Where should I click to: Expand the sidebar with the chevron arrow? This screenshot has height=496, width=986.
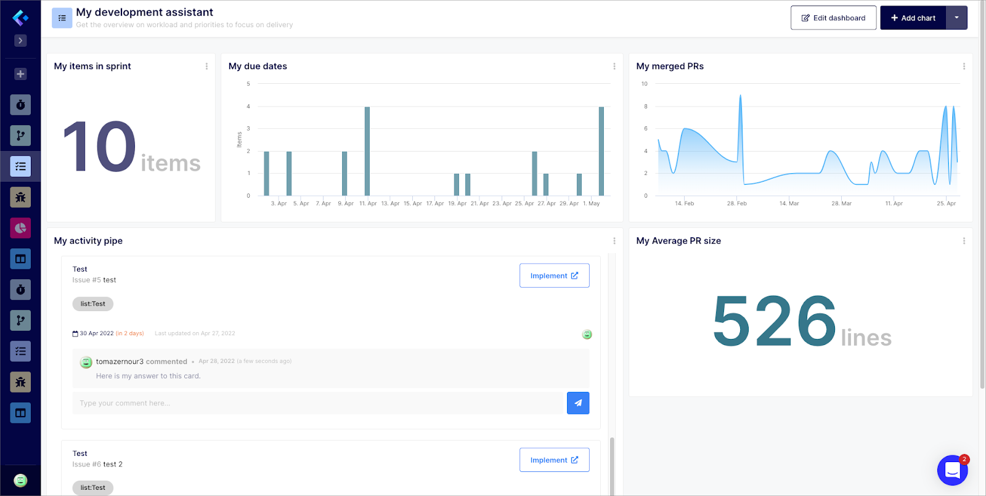[x=20, y=41]
